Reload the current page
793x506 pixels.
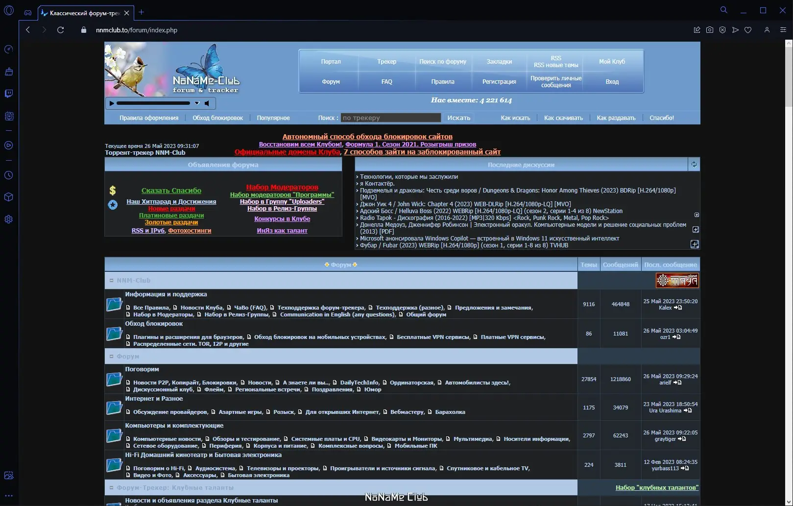(60, 30)
